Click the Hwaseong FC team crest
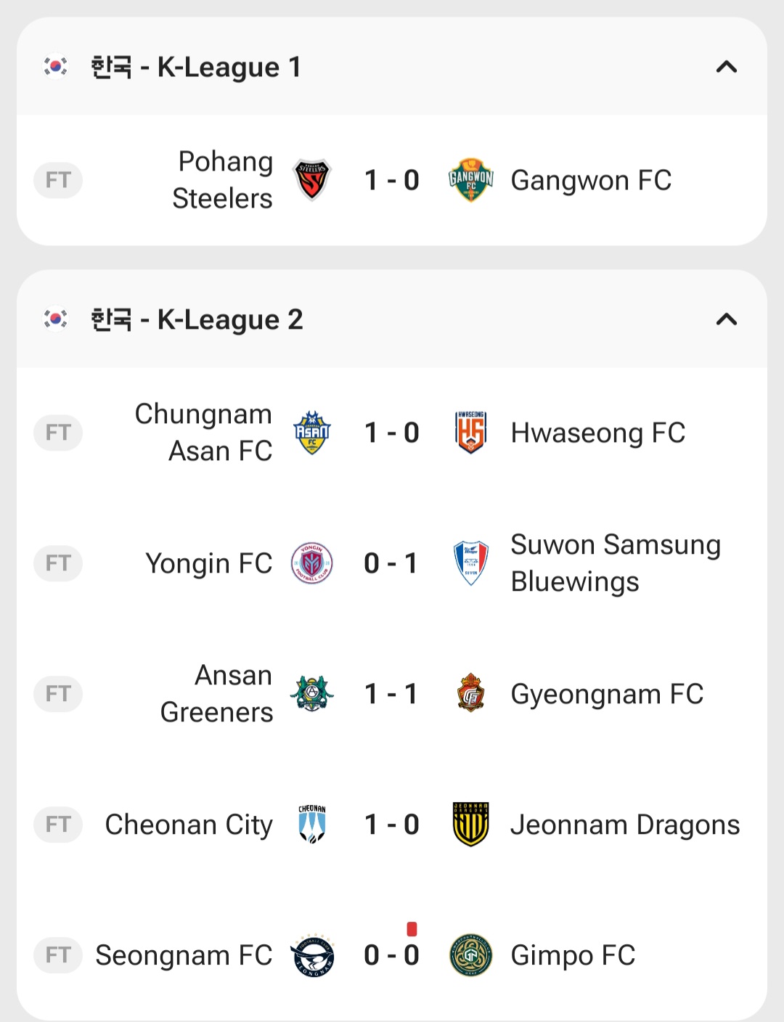This screenshot has width=784, height=1022. pyautogui.click(x=471, y=433)
